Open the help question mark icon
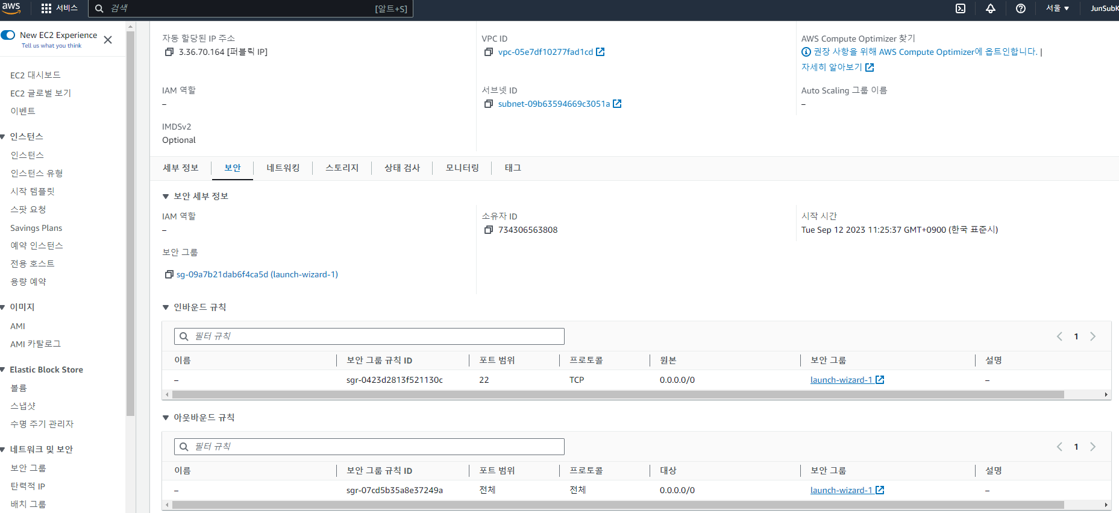Viewport: 1119px width, 513px height. point(1021,8)
